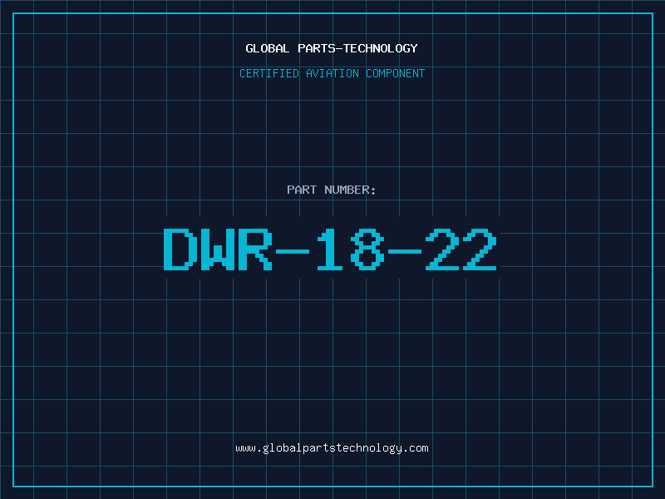Open the www.globalpartstechnology.com link

332,448
